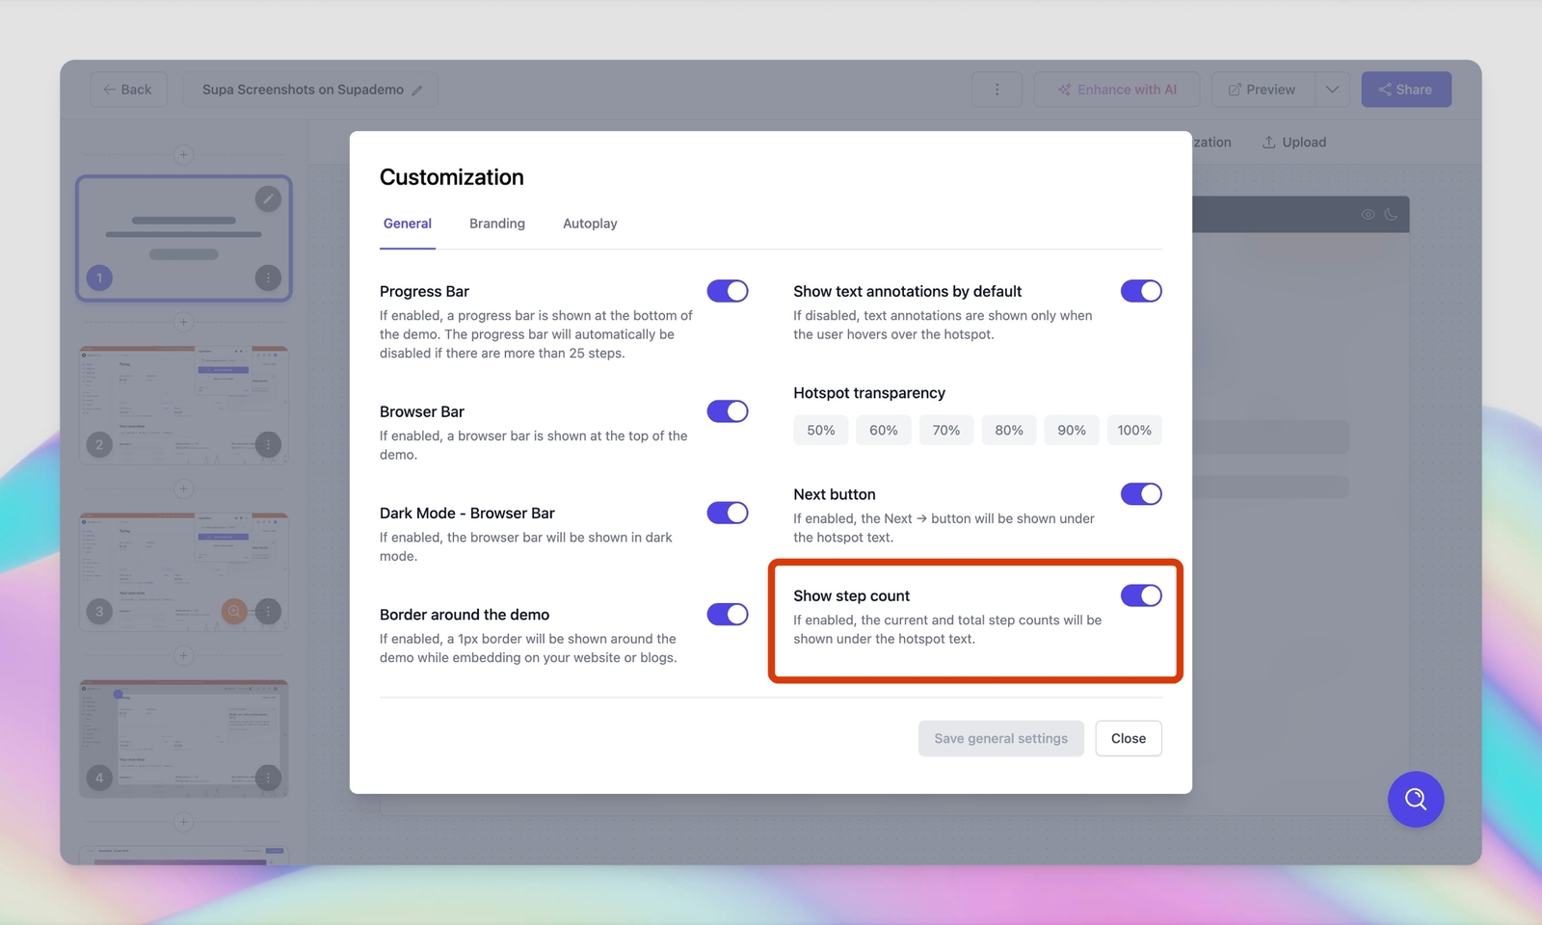Click the Supa Screenshots on Supademo title
1542x925 pixels.
303,90
